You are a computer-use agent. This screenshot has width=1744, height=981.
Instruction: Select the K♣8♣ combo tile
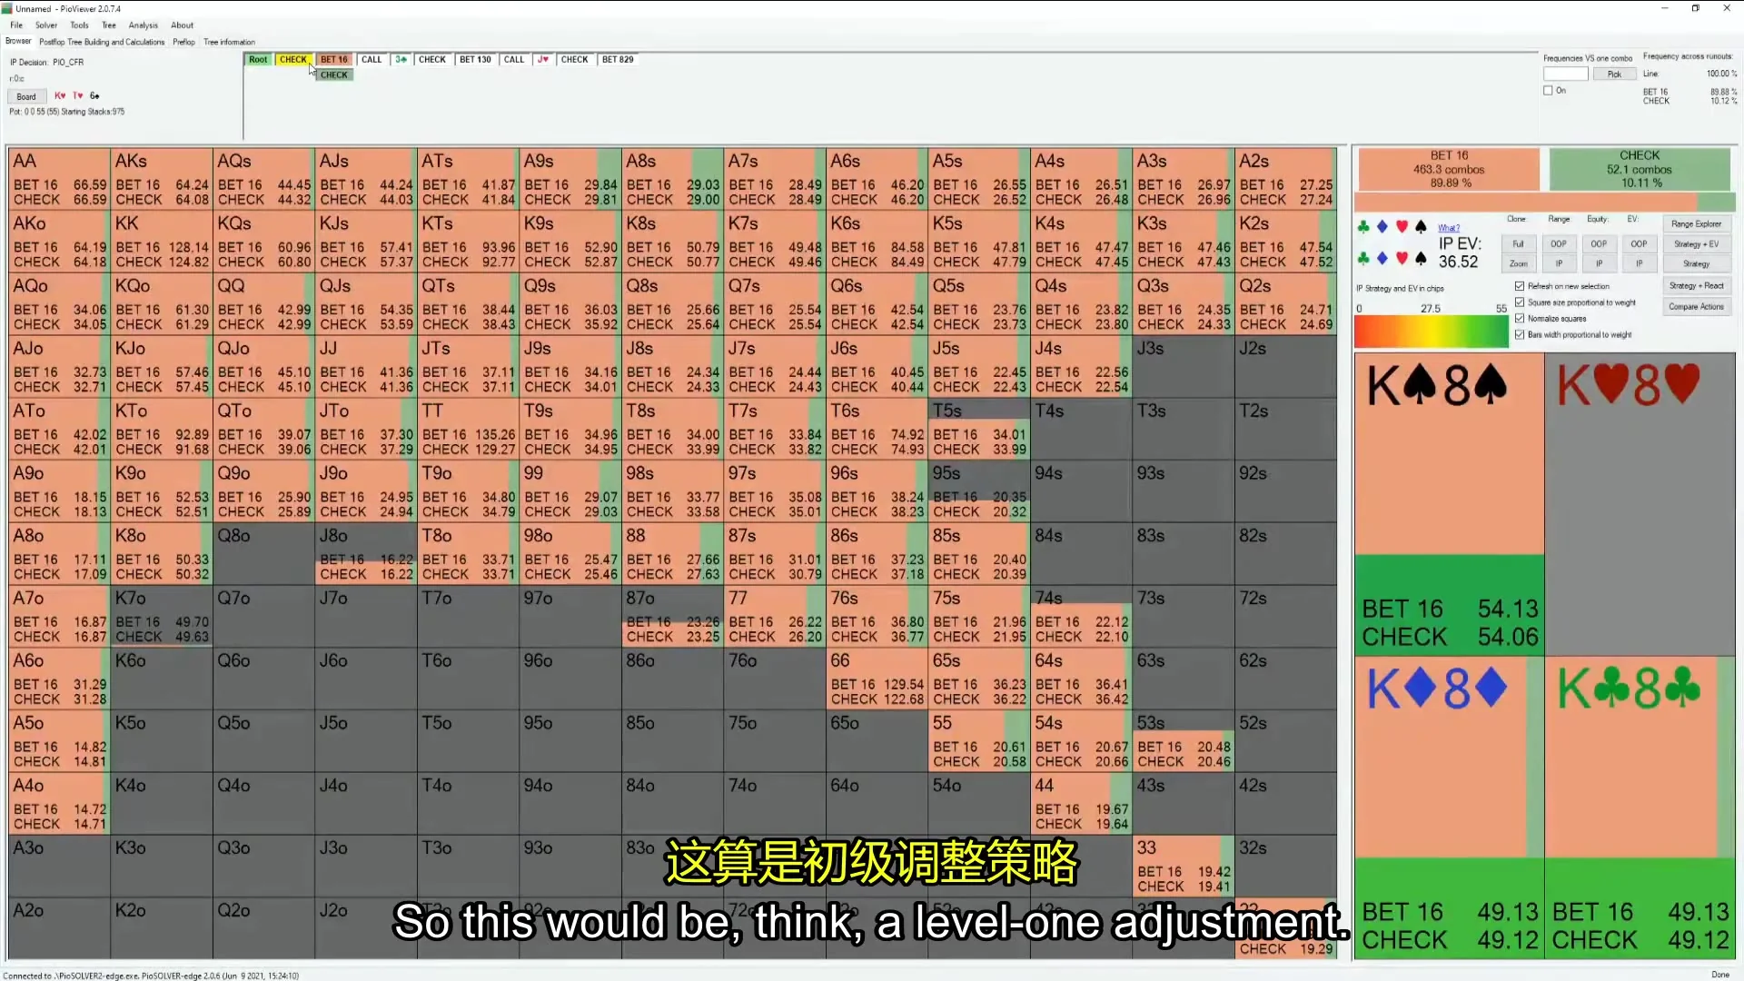pos(1640,808)
